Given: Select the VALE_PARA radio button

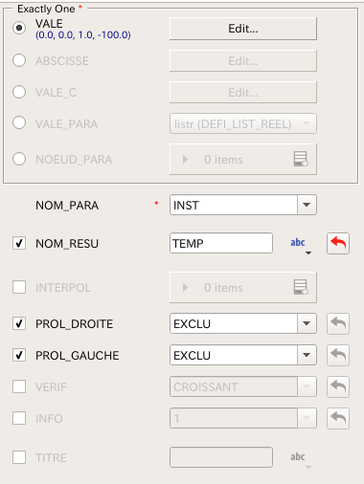Looking at the screenshot, I should point(19,122).
